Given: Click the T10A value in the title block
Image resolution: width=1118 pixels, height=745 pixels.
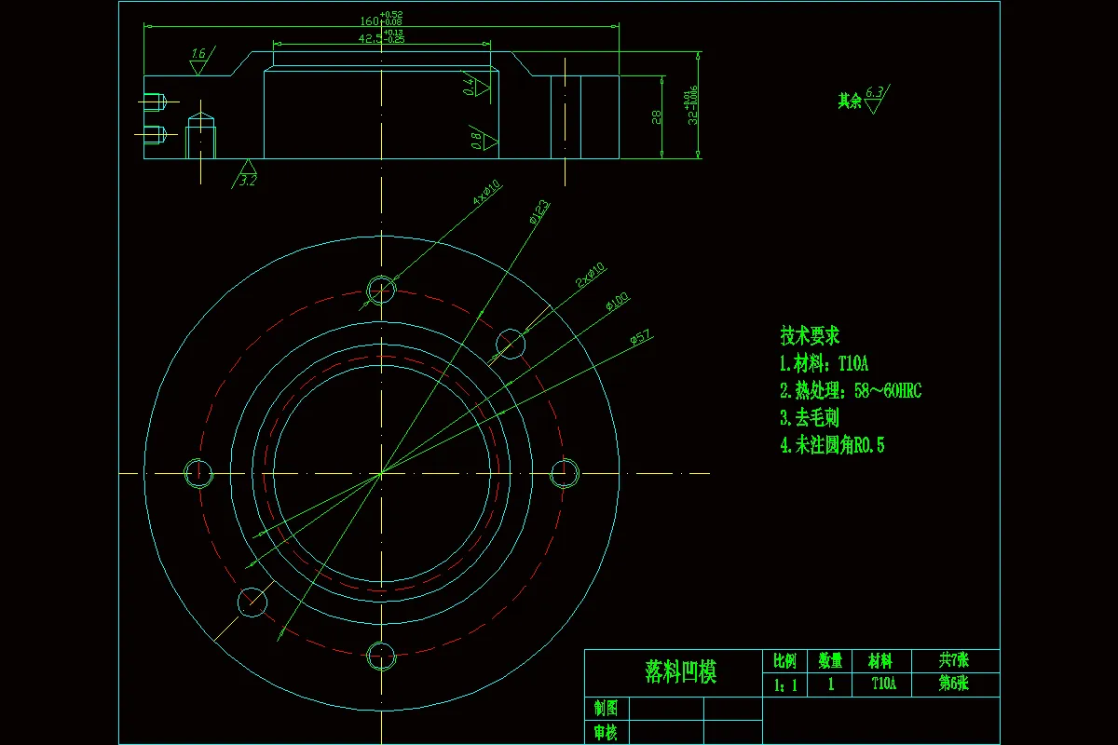Looking at the screenshot, I should 882,684.
